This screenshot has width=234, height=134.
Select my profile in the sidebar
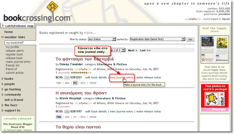[12, 47]
